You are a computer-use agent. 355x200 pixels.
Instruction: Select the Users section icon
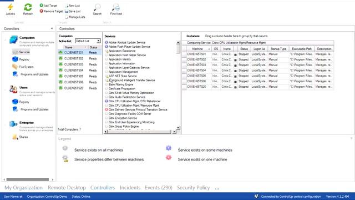pos(13,89)
